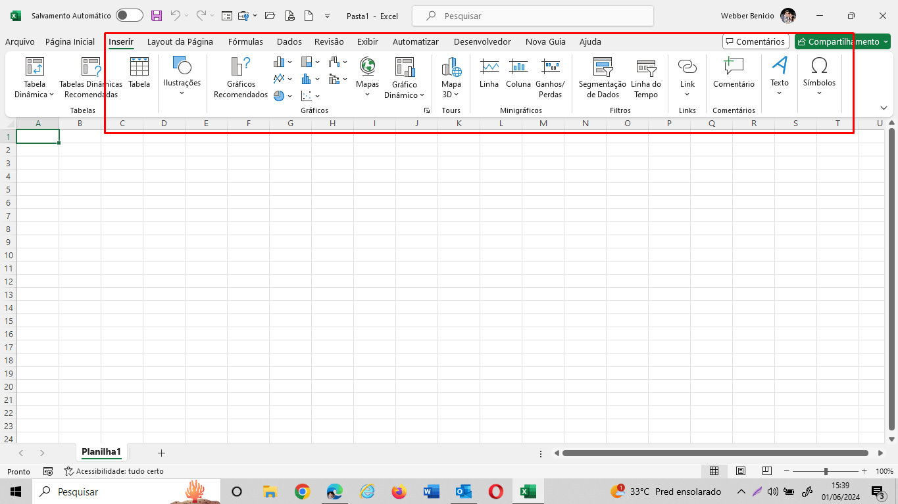The height and width of the screenshot is (504, 898).
Task: Open Word from the Windows taskbar
Action: (432, 492)
